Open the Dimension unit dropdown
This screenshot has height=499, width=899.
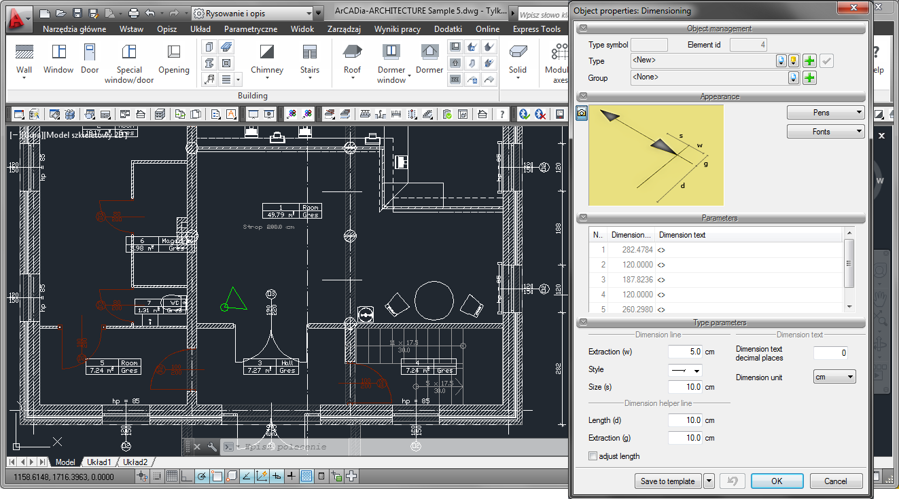click(834, 377)
